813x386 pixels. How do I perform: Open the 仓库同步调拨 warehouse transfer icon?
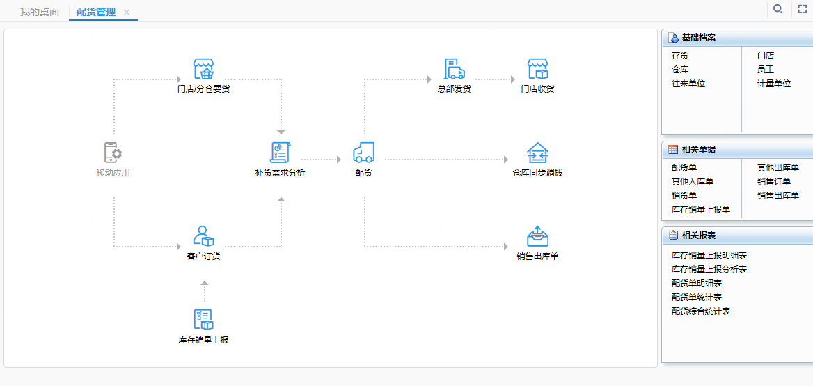point(537,153)
